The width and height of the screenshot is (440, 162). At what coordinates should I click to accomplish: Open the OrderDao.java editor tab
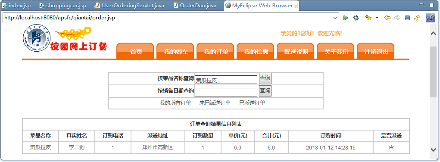(x=195, y=5)
